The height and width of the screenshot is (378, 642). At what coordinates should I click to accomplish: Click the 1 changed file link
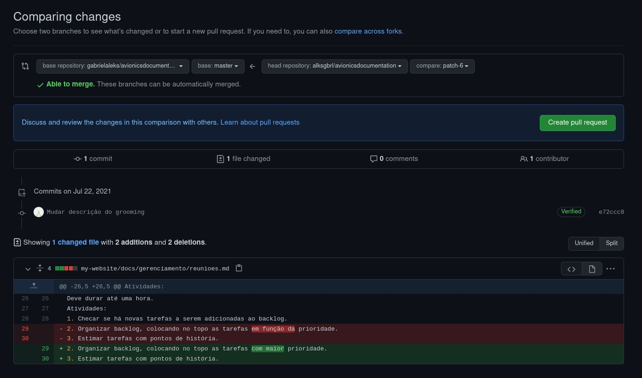click(x=76, y=242)
